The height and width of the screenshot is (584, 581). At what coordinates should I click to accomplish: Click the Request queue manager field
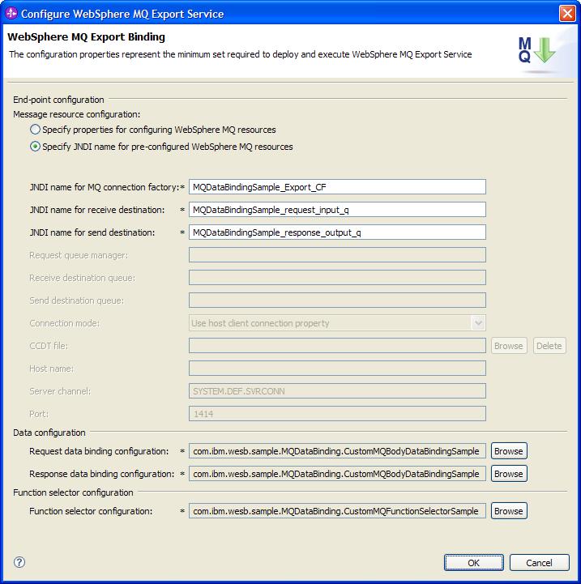337,255
